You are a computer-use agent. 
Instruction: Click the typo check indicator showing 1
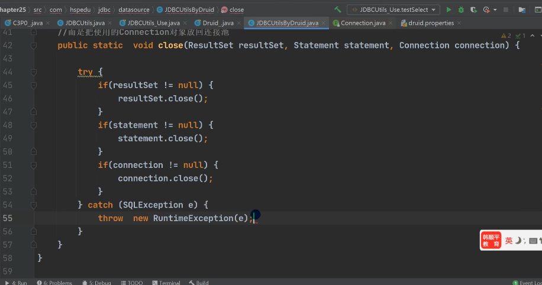pos(520,35)
